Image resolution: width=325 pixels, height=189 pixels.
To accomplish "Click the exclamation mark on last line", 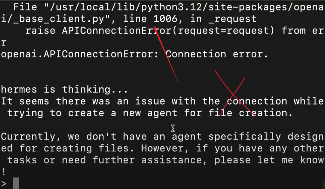I will (x=4, y=172).
